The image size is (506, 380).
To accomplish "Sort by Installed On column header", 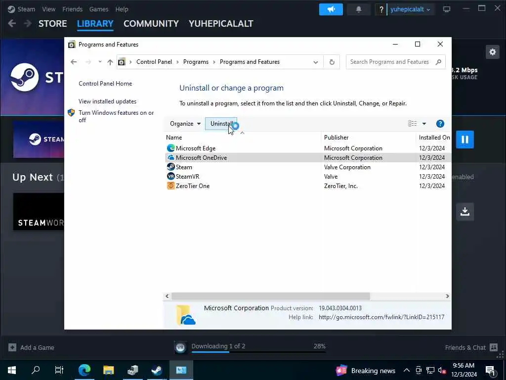I will coord(434,138).
